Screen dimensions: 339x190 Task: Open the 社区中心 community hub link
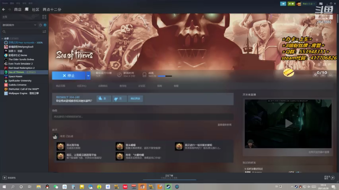click(82, 86)
